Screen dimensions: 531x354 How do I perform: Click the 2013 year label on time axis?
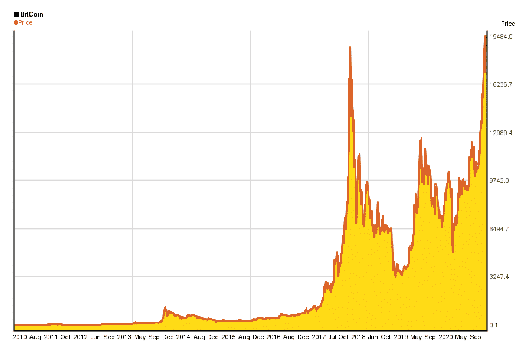(x=124, y=337)
